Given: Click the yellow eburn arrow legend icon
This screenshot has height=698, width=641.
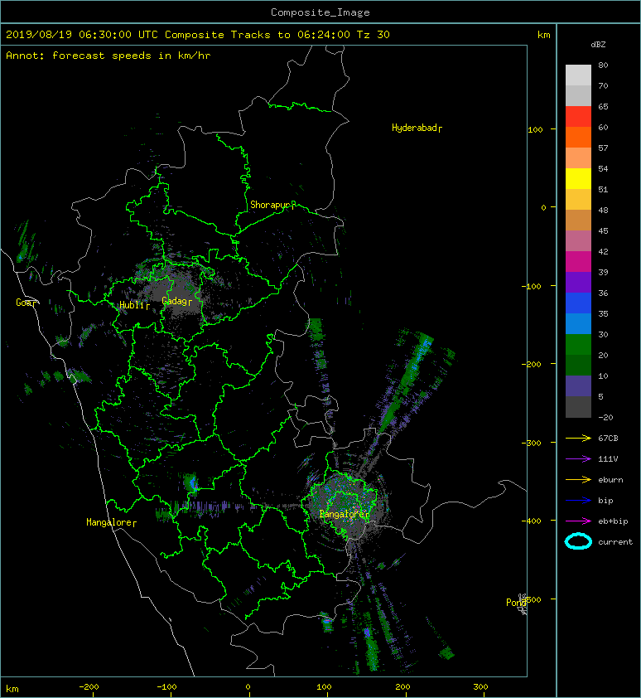Looking at the screenshot, I should tap(578, 479).
